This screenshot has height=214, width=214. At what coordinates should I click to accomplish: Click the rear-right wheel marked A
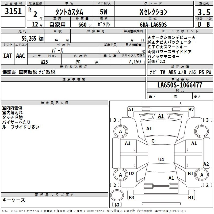202,175
